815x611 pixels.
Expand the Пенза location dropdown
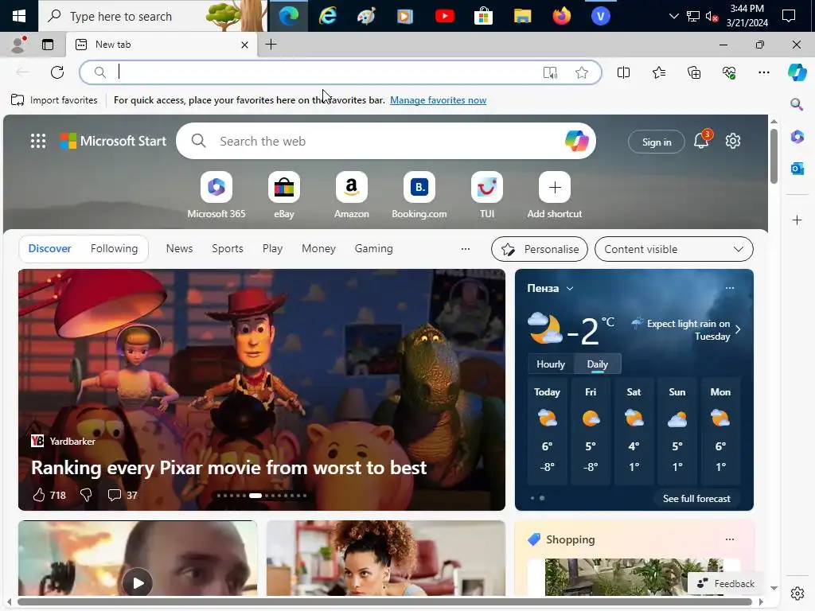pyautogui.click(x=570, y=288)
